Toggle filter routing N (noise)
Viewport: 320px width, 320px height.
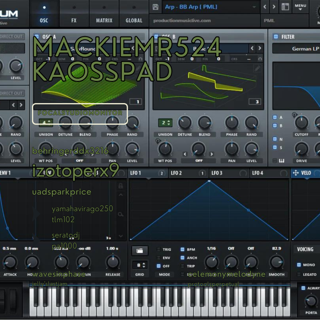[x=275, y=139]
